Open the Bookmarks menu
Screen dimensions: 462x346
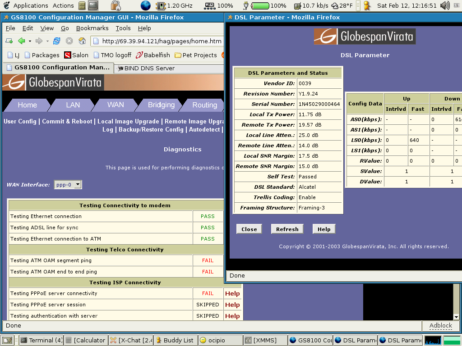(x=92, y=28)
